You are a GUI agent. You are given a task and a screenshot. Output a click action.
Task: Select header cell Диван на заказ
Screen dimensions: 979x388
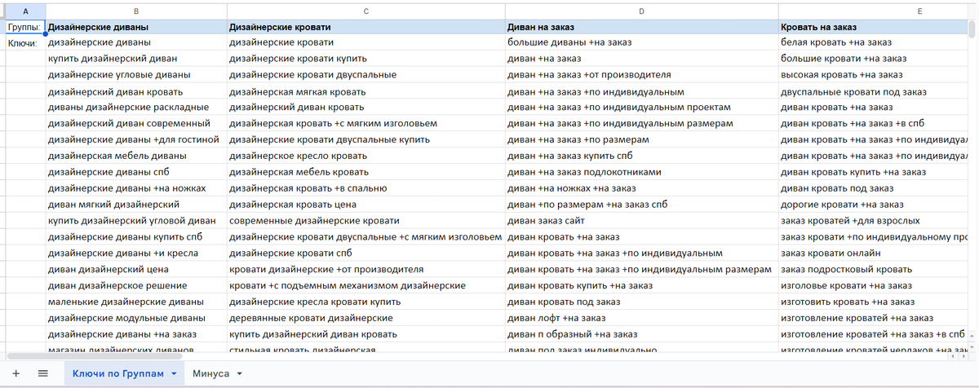tap(641, 27)
